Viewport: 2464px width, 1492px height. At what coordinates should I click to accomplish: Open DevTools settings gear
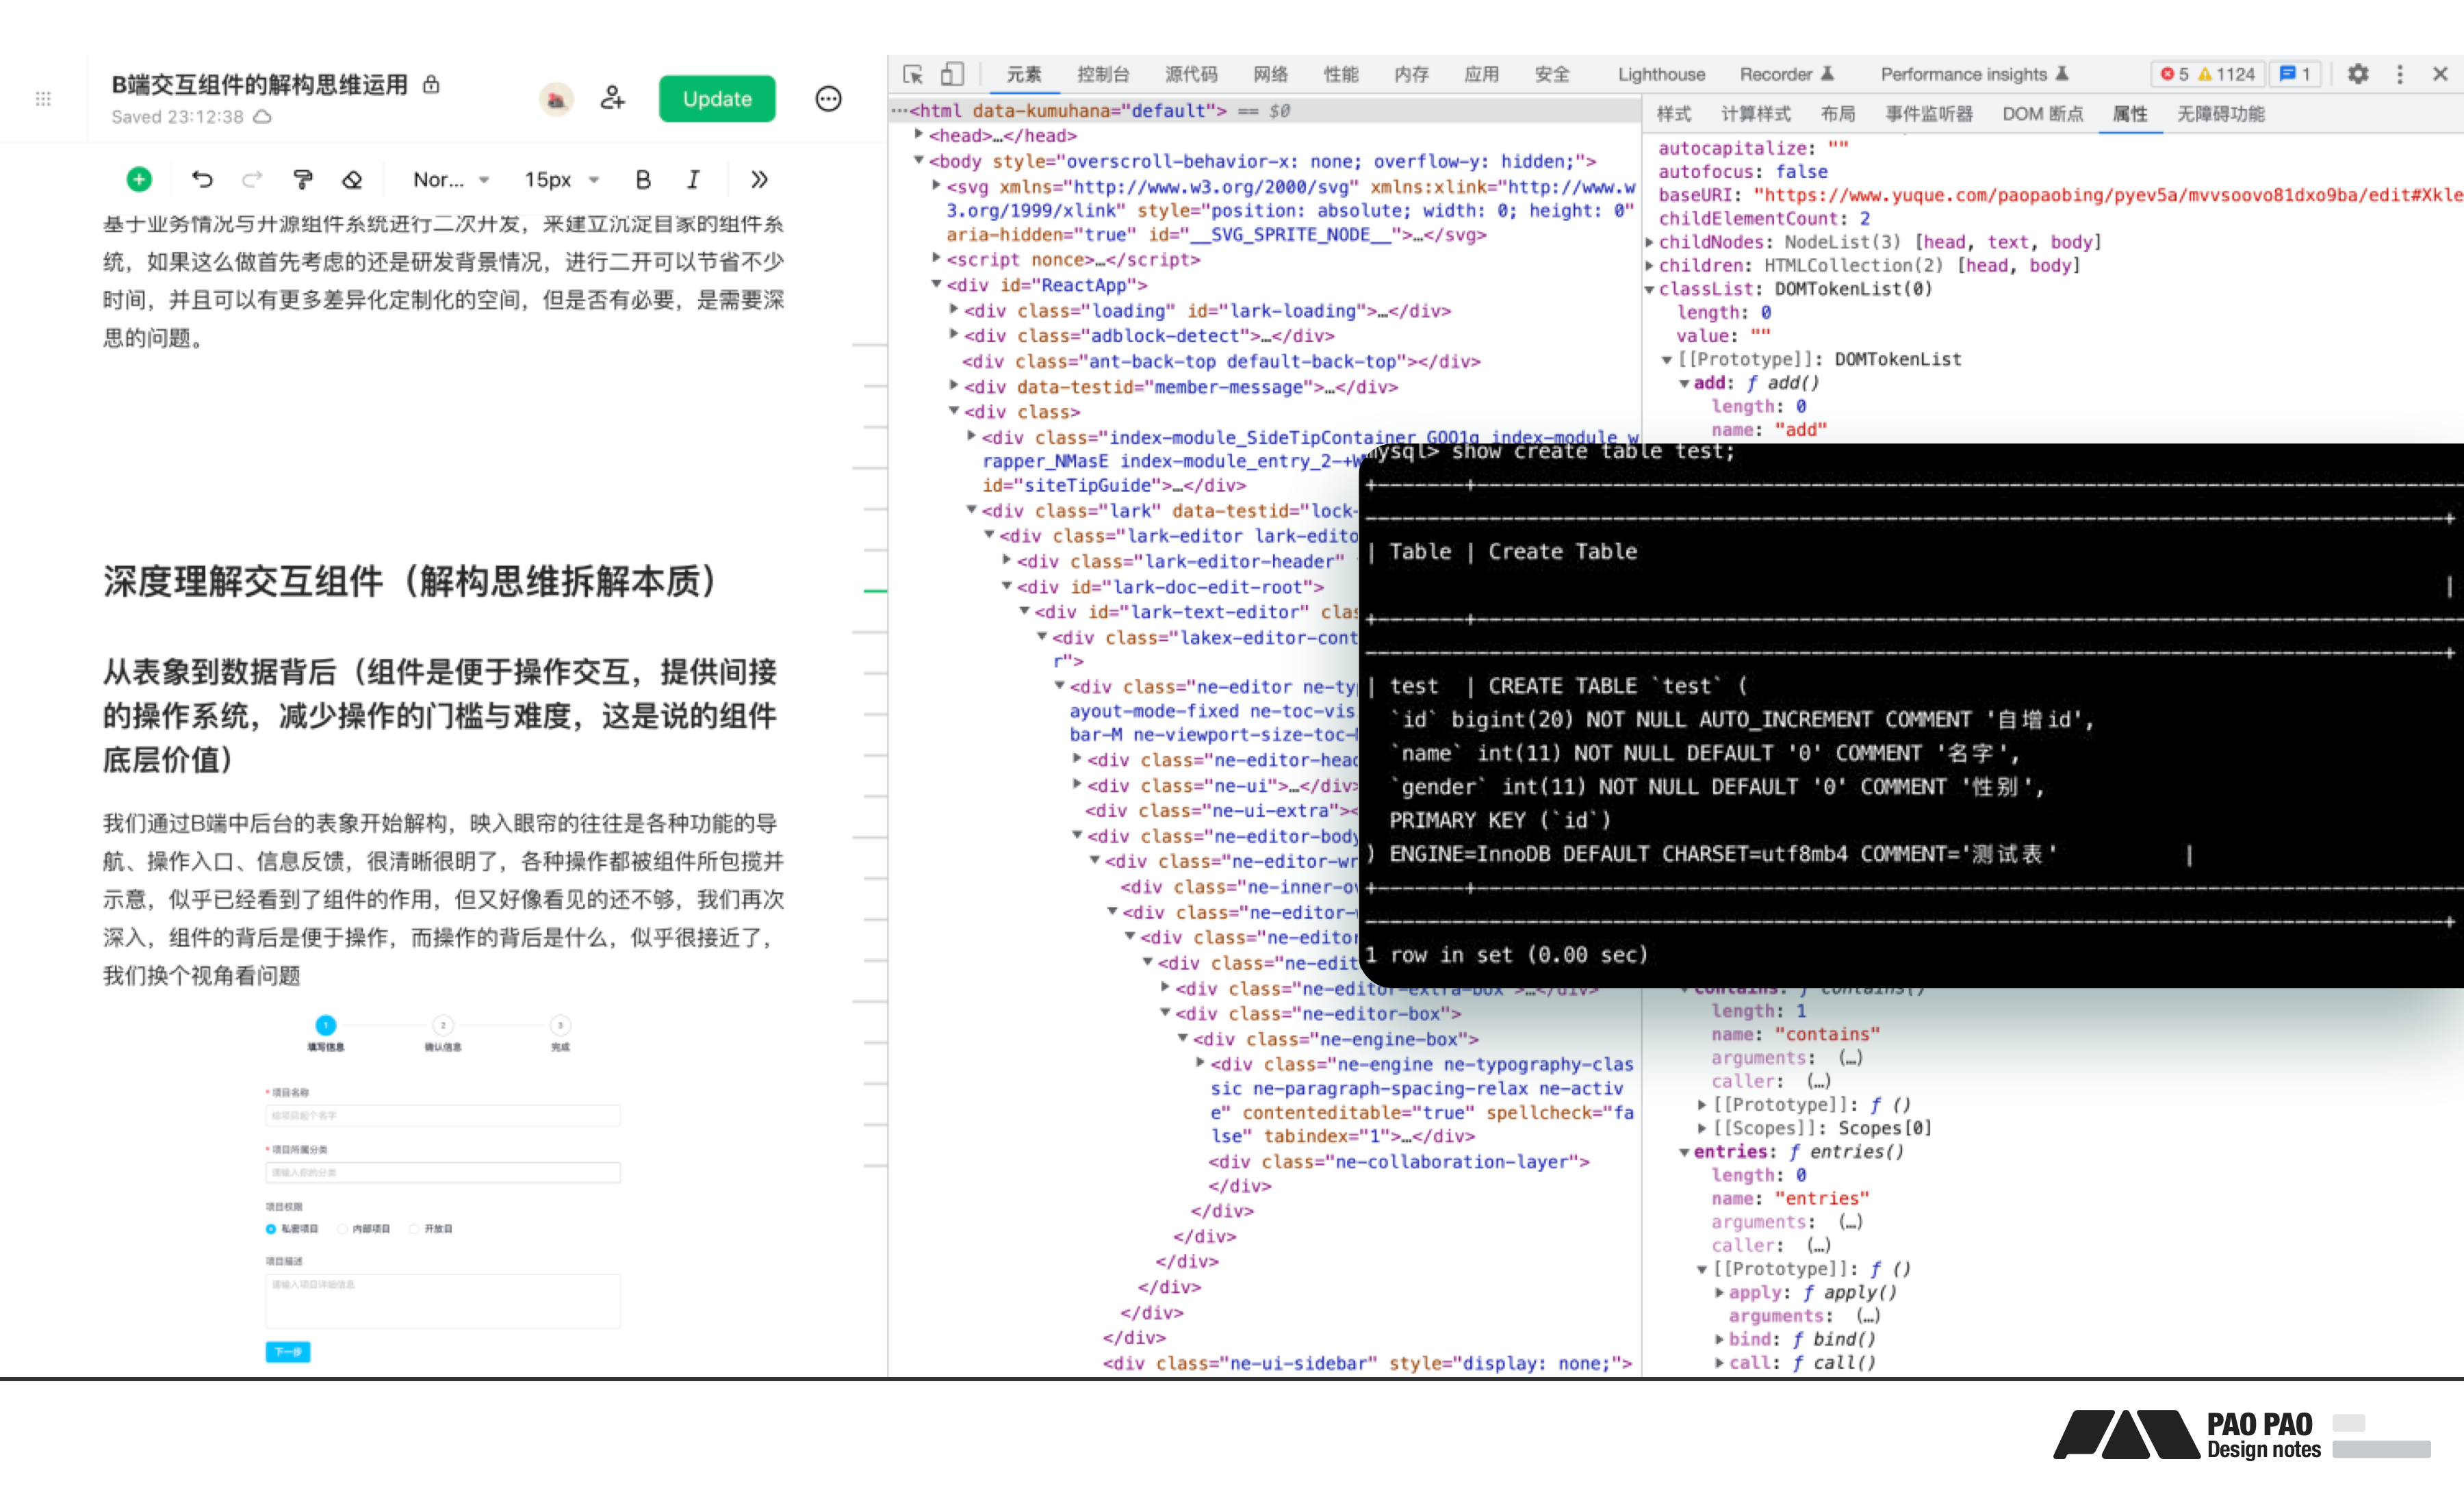[x=2358, y=74]
